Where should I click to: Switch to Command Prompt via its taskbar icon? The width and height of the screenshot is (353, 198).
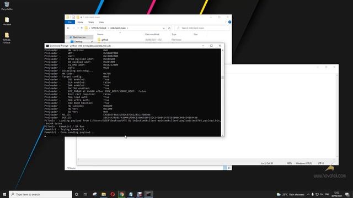[x=148, y=194]
